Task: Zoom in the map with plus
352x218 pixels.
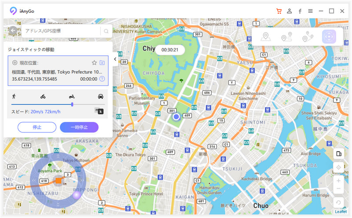Action: (x=338, y=181)
